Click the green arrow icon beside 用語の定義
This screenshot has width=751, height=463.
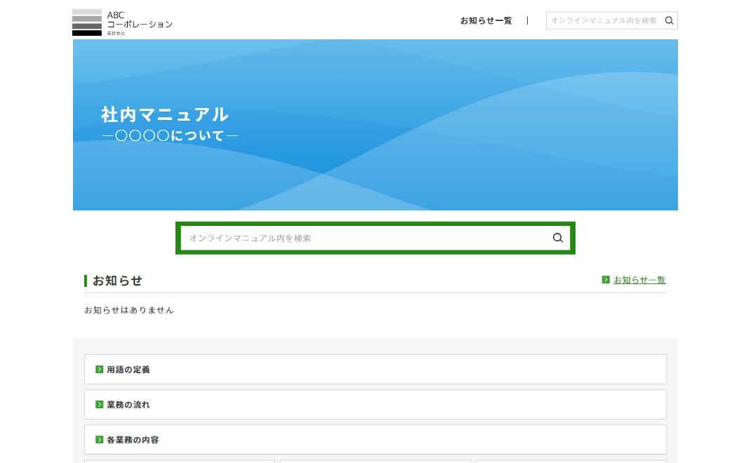coord(99,369)
